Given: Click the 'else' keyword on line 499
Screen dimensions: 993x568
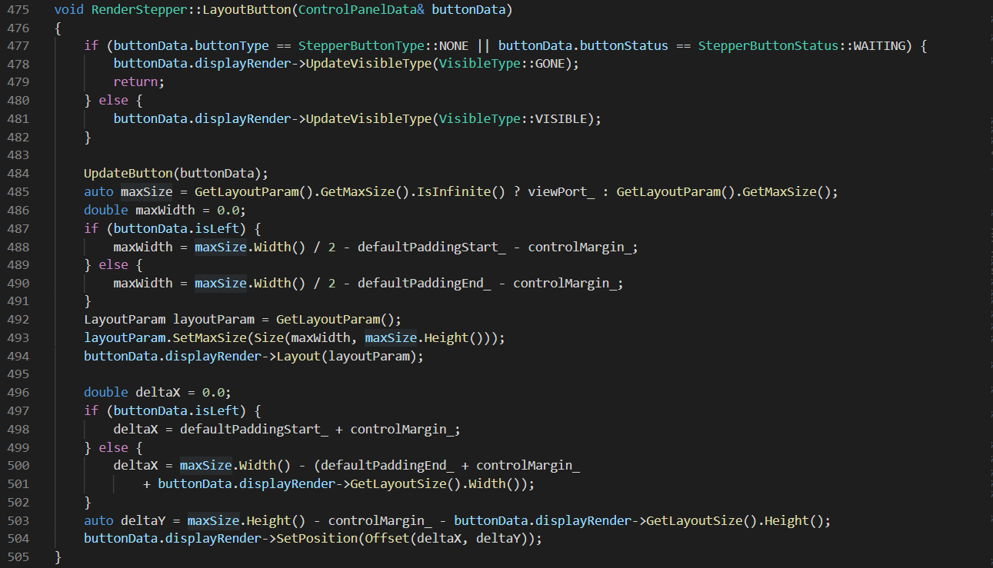Looking at the screenshot, I should (114, 448).
